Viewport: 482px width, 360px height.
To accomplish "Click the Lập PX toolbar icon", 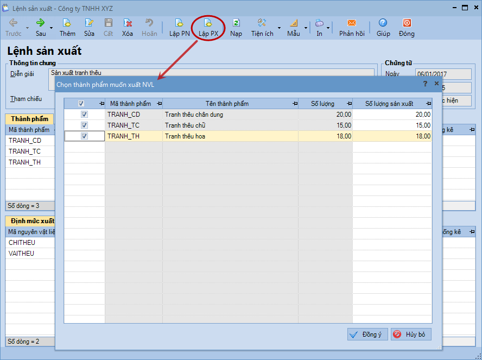I will tap(208, 23).
